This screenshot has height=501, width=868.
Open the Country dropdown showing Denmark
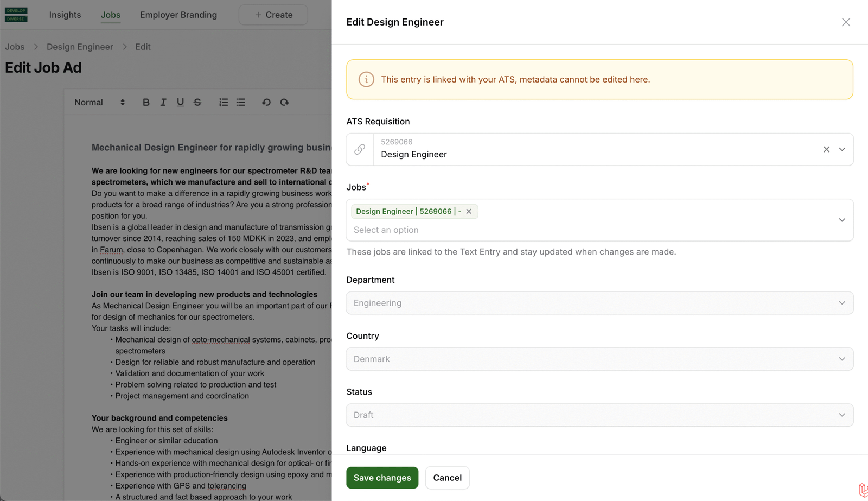click(599, 359)
